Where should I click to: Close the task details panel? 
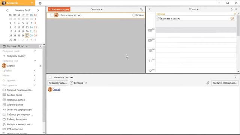[x=235, y=77]
